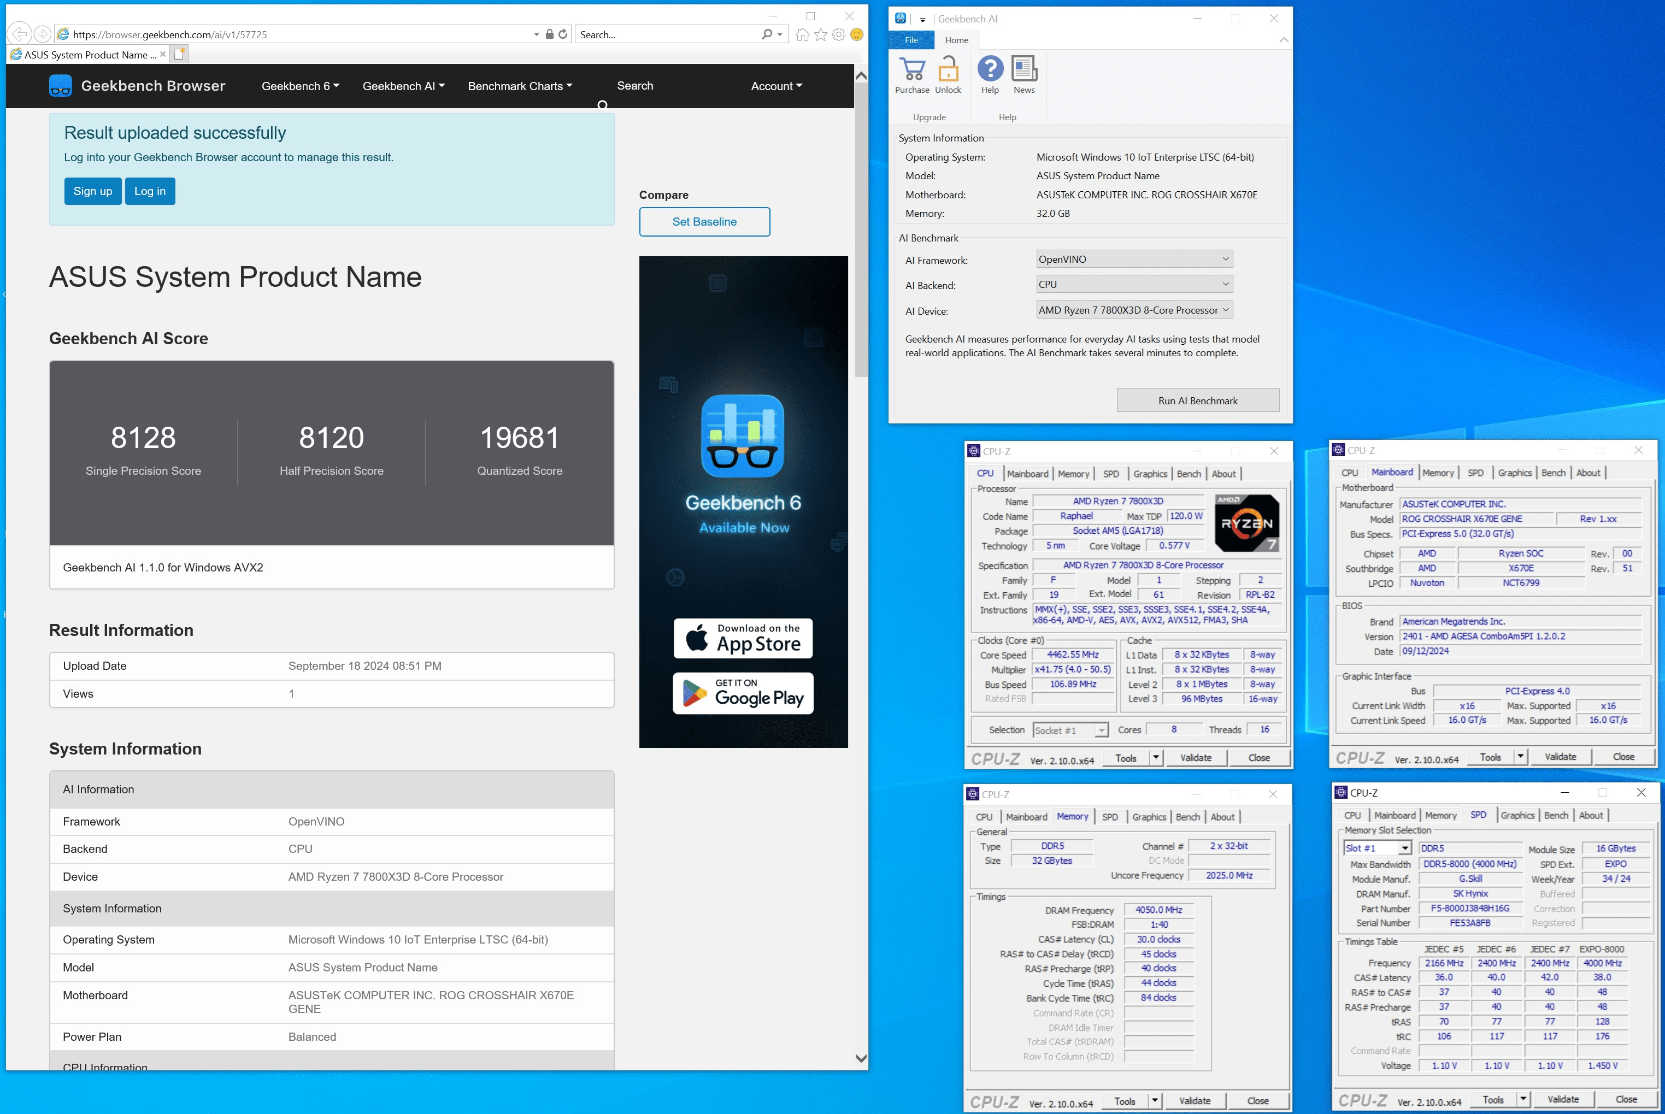Click the Sign up button

(x=92, y=191)
